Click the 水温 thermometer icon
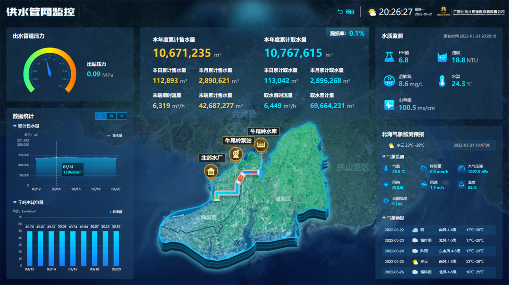 (x=442, y=81)
